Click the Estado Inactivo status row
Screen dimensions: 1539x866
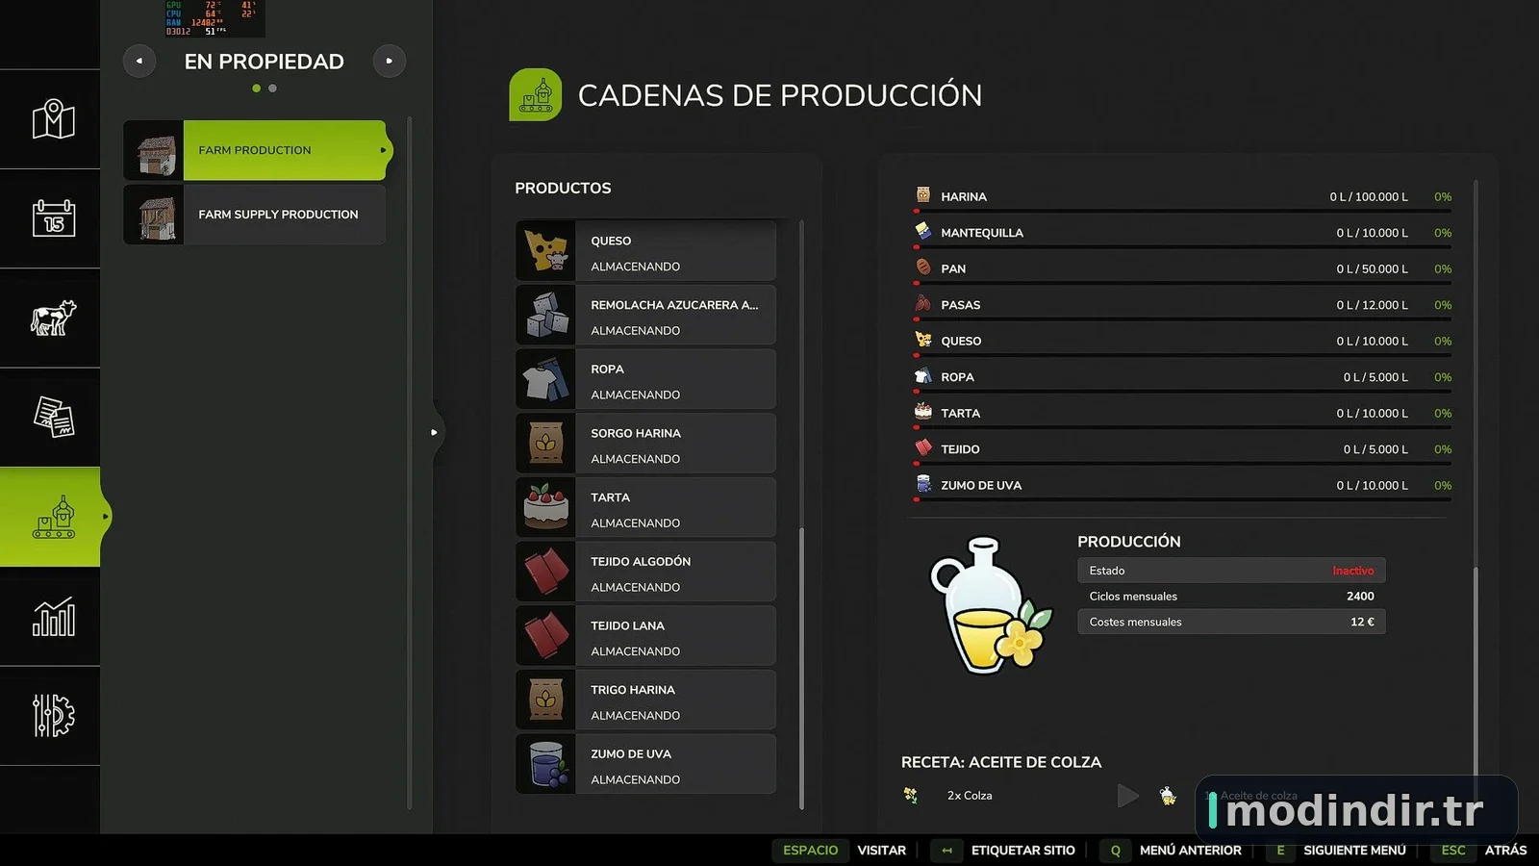(1231, 571)
